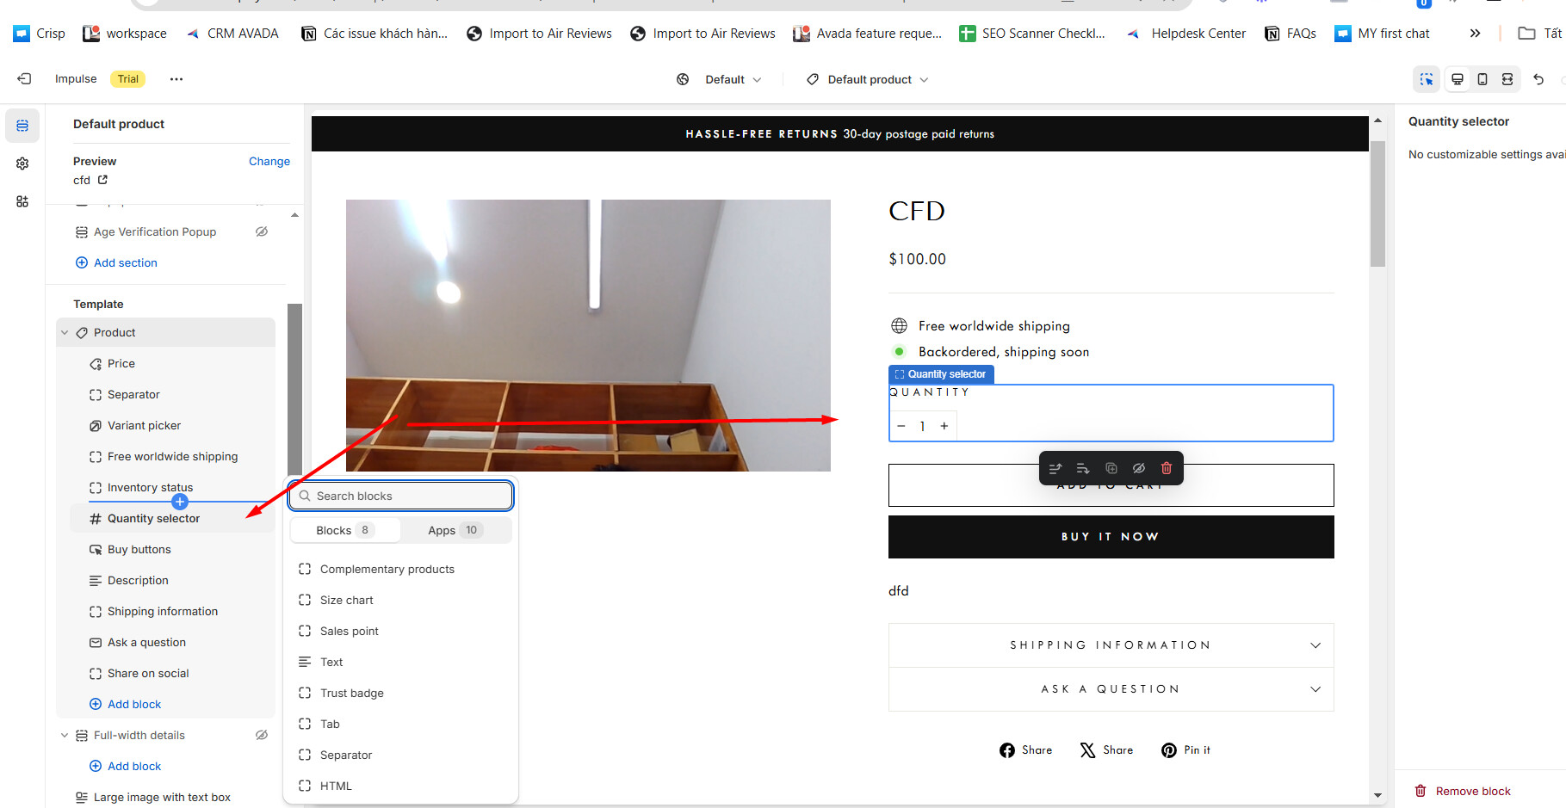Viewport: 1566px width, 808px height.
Task: Share product on Facebook
Action: point(1025,750)
